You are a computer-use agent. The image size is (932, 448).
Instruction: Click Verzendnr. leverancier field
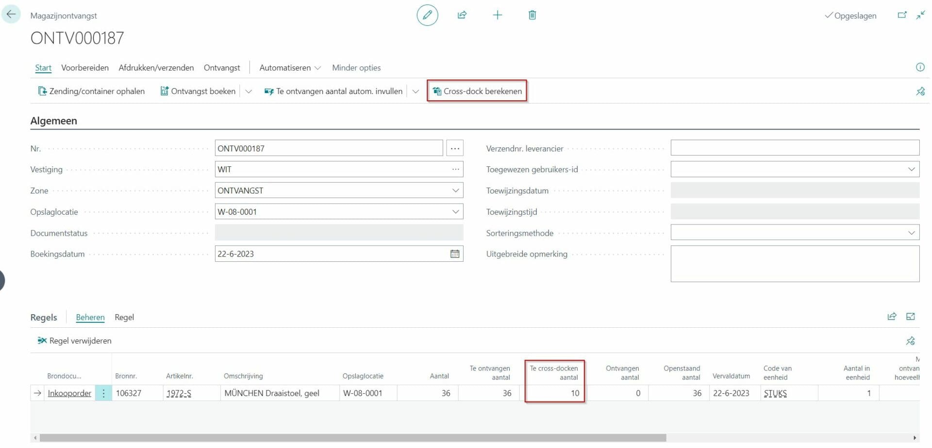[x=795, y=148]
